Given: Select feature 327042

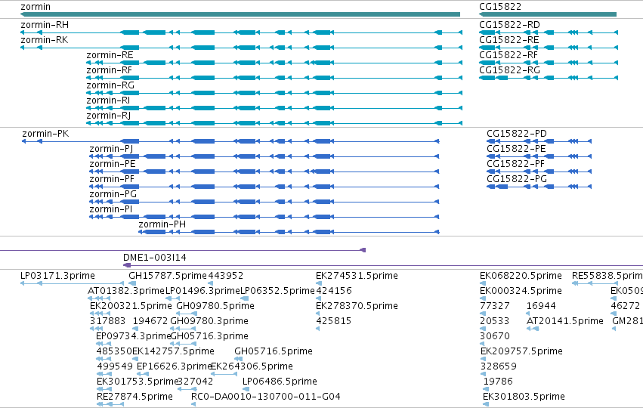Looking at the screenshot, I should pyautogui.click(x=196, y=382).
